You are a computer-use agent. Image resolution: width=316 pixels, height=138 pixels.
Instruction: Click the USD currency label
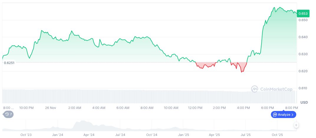pos(304,102)
